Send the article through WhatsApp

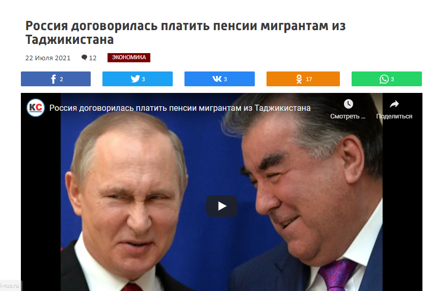coord(387,79)
